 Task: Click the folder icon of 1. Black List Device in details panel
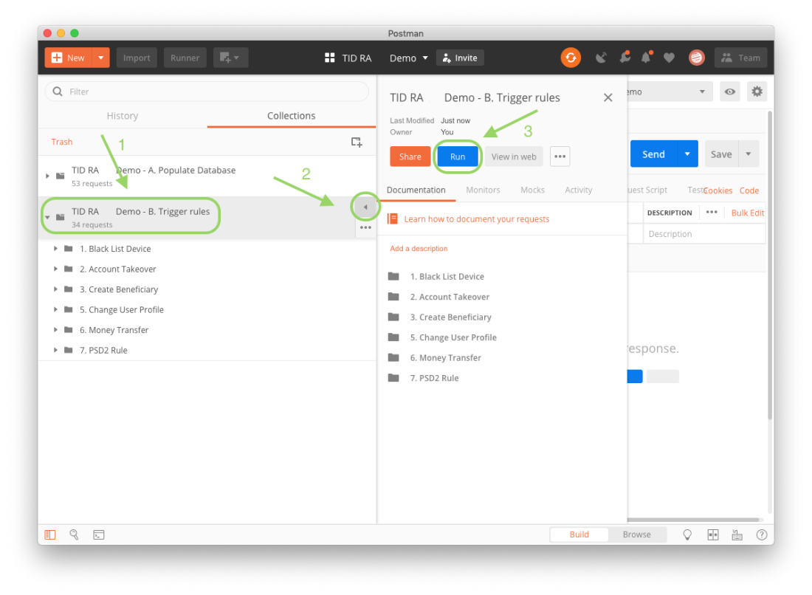click(x=393, y=277)
